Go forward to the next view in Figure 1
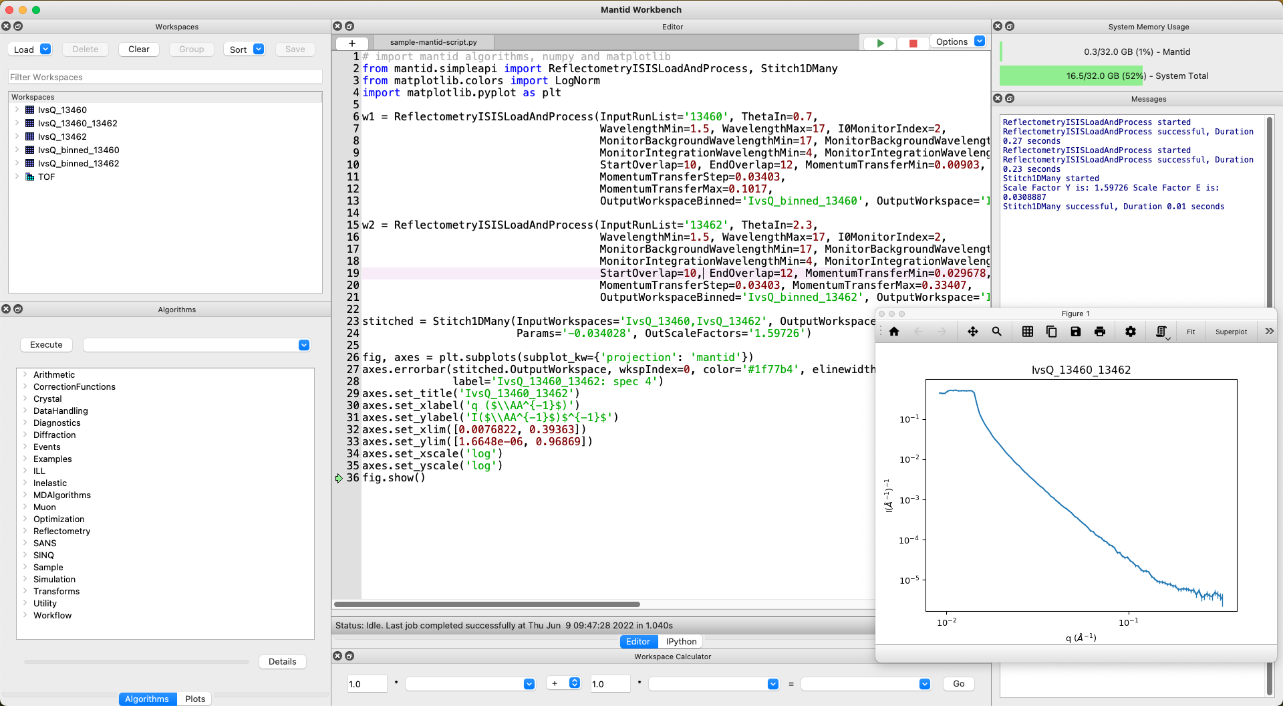 (942, 332)
